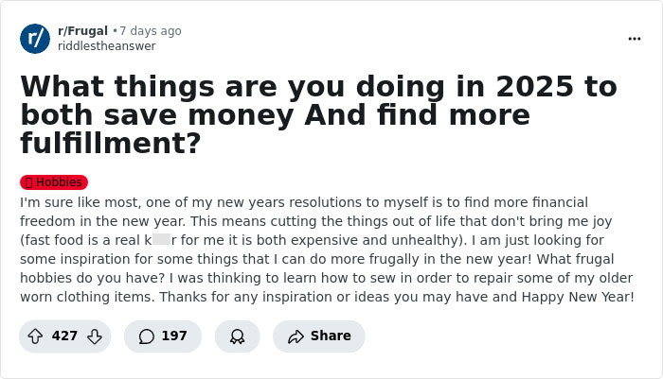Image resolution: width=663 pixels, height=379 pixels.
Task: Open the r/Frugal subreddit link
Action: coord(82,31)
